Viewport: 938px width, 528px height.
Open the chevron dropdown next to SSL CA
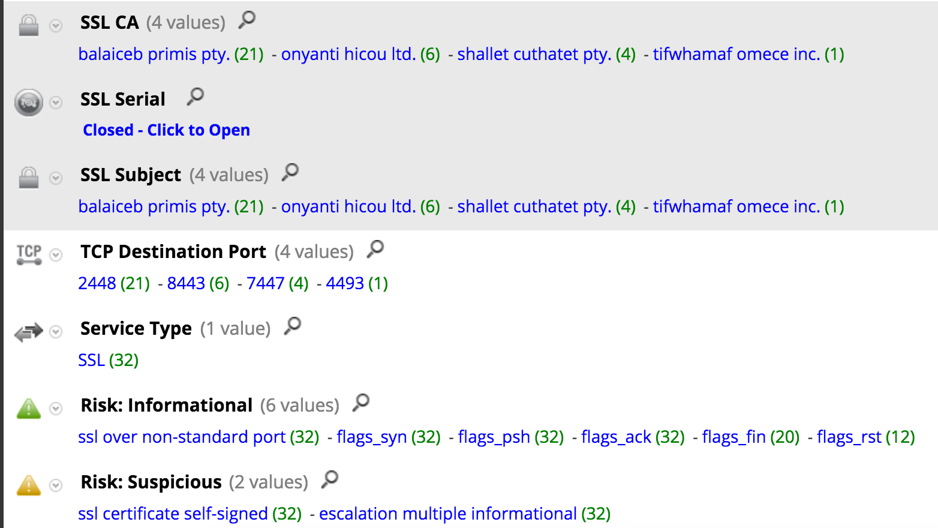pyautogui.click(x=56, y=26)
